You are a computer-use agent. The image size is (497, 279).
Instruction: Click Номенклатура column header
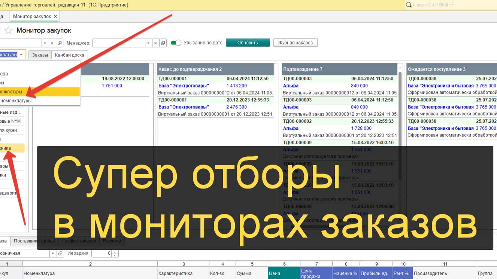pyautogui.click(x=90, y=273)
